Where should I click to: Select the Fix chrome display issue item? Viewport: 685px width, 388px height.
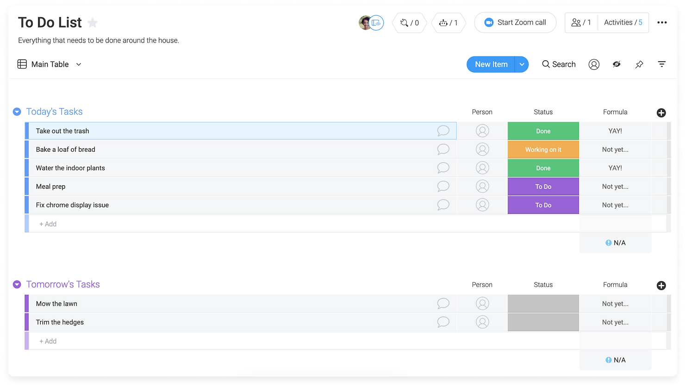point(72,205)
